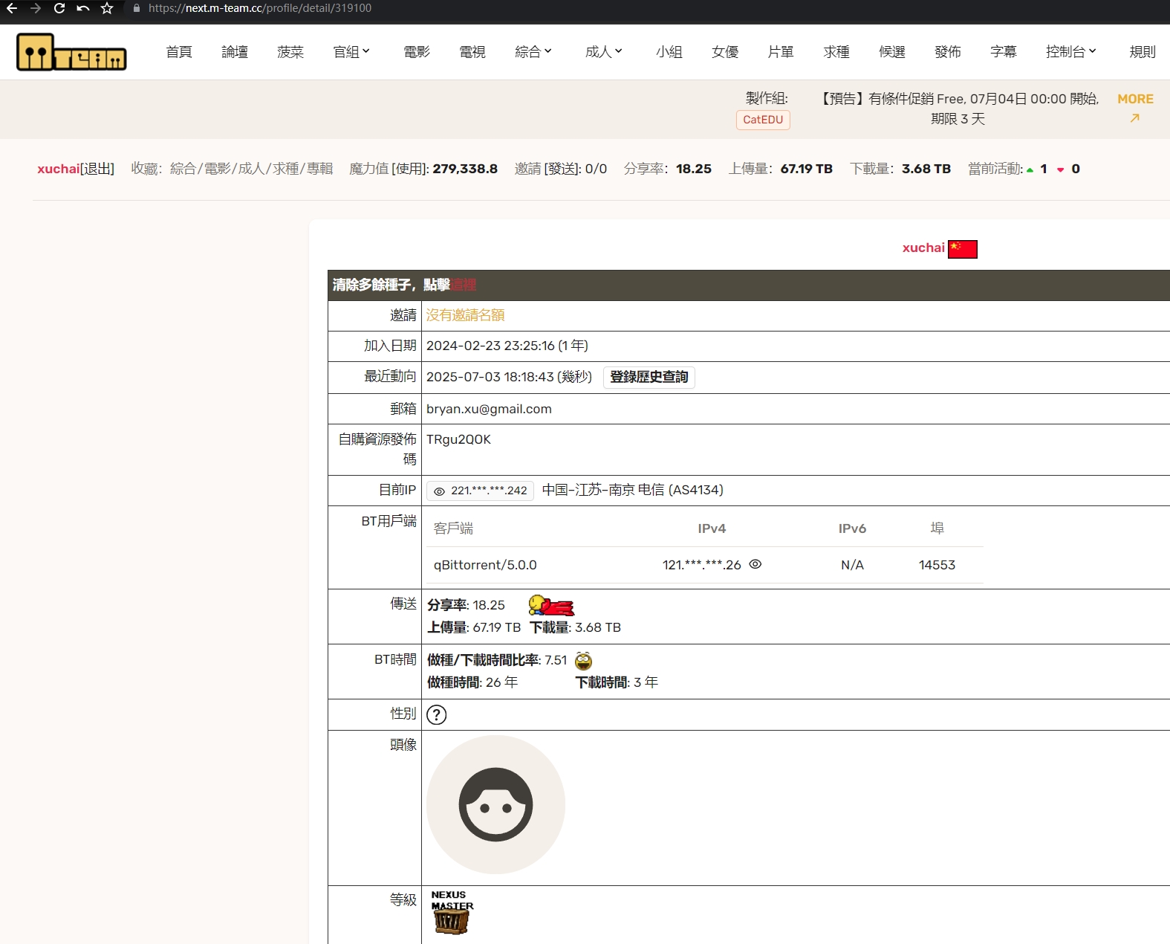Open the 電影 movies section

pos(417,52)
